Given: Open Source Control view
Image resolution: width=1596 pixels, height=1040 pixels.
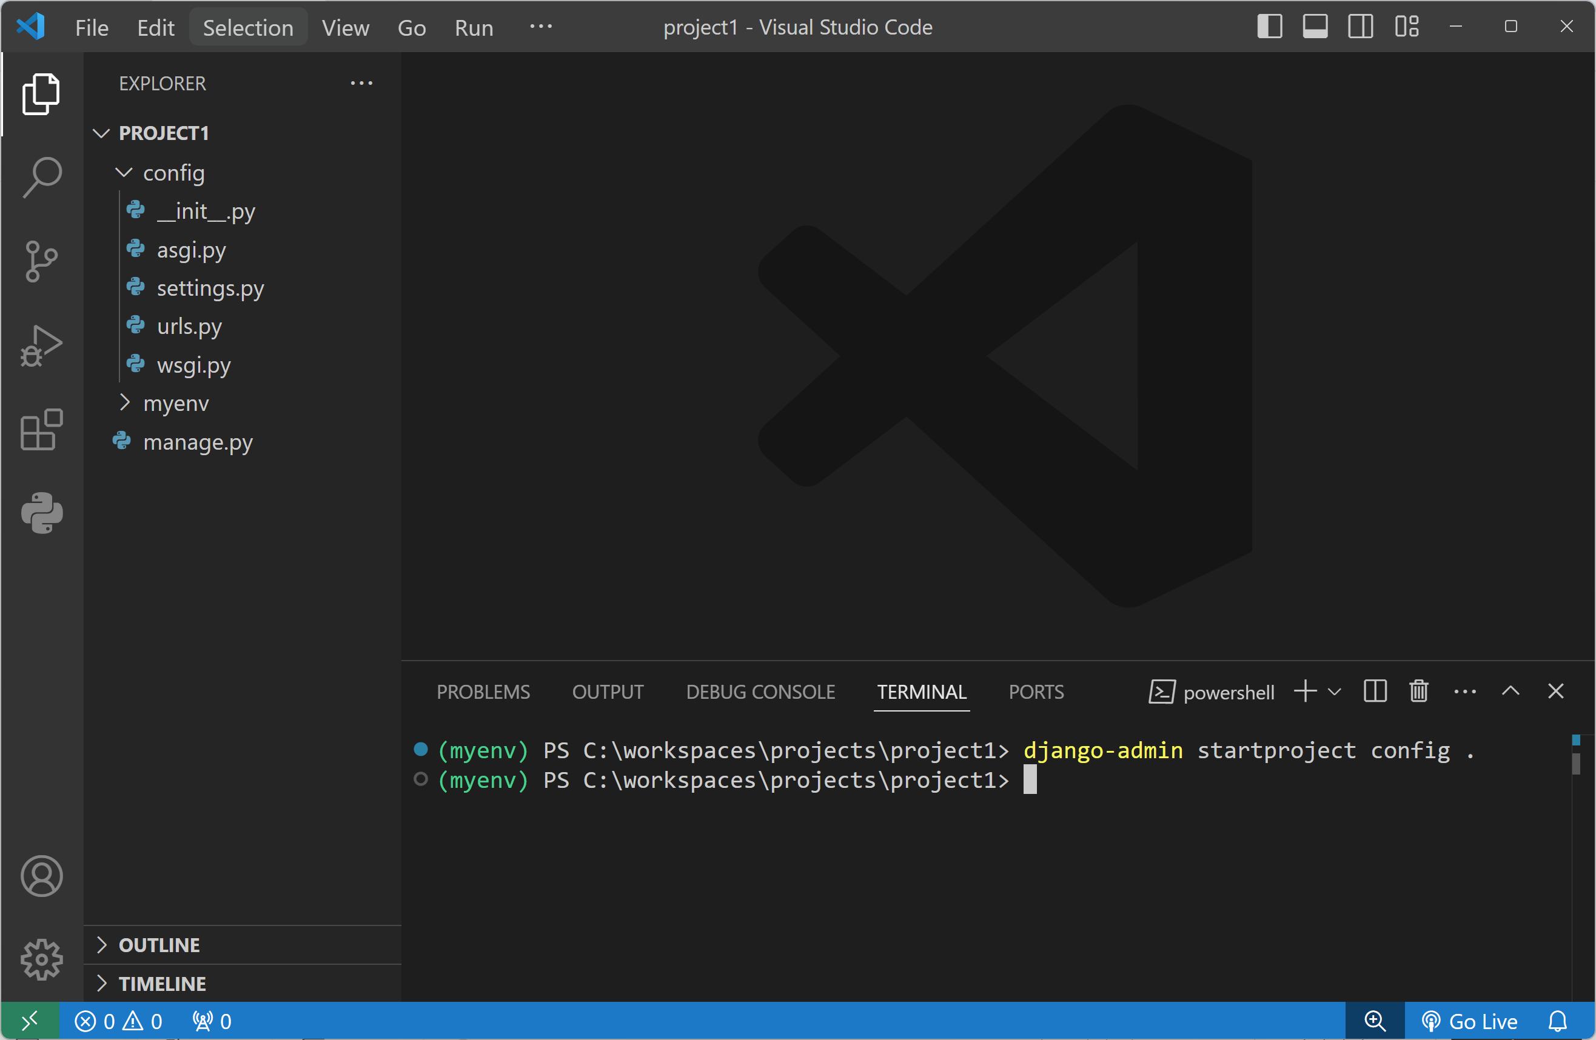Looking at the screenshot, I should click(42, 261).
